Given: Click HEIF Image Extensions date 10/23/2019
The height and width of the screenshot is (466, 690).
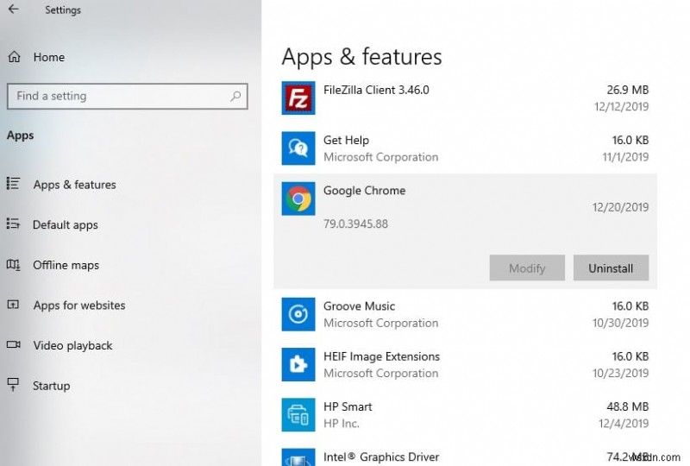Looking at the screenshot, I should tap(620, 373).
